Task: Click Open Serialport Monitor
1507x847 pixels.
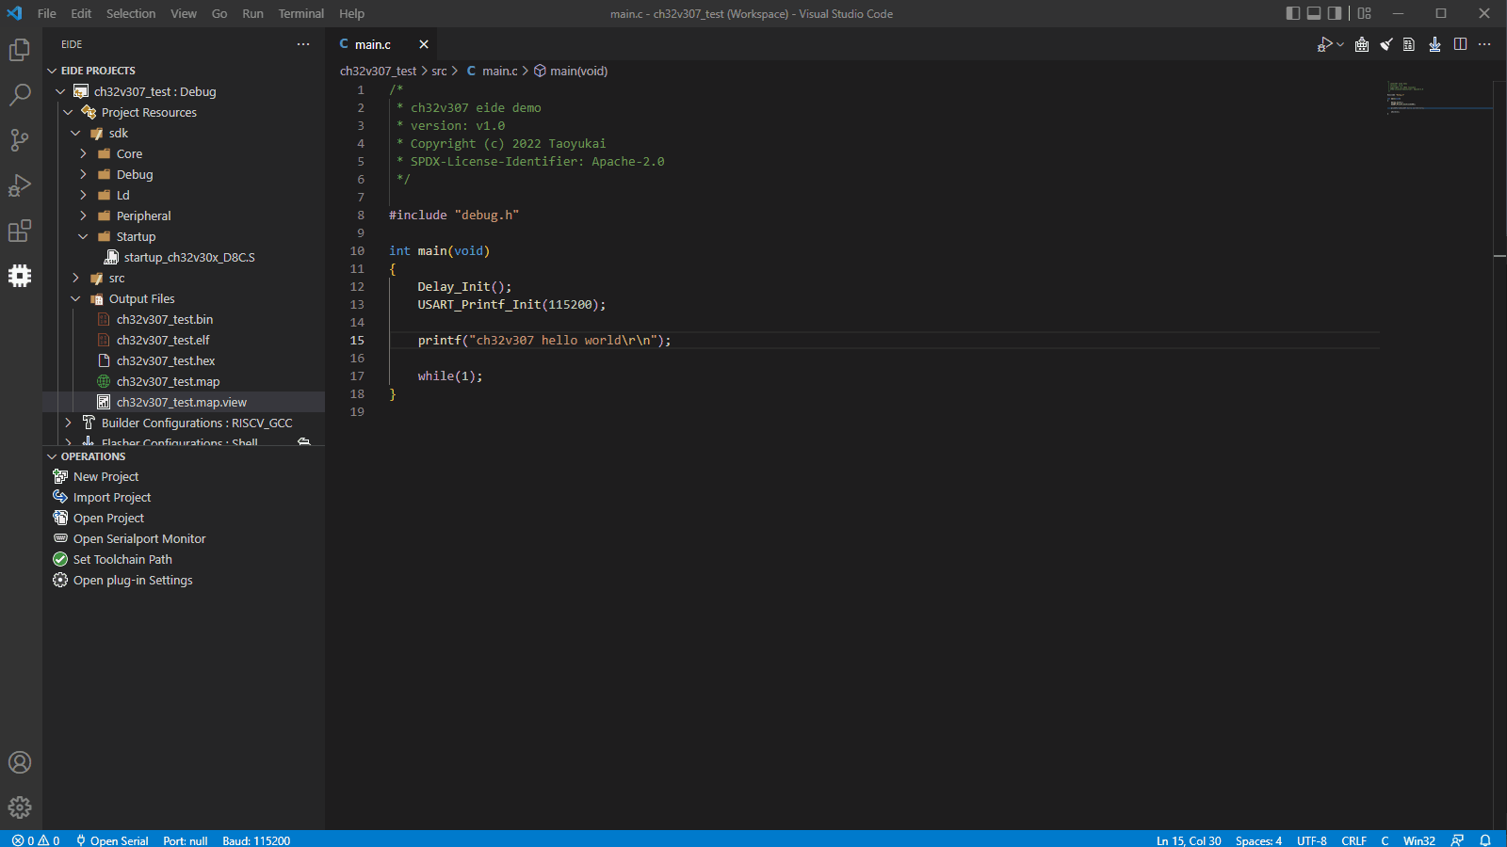Action: (x=184, y=538)
